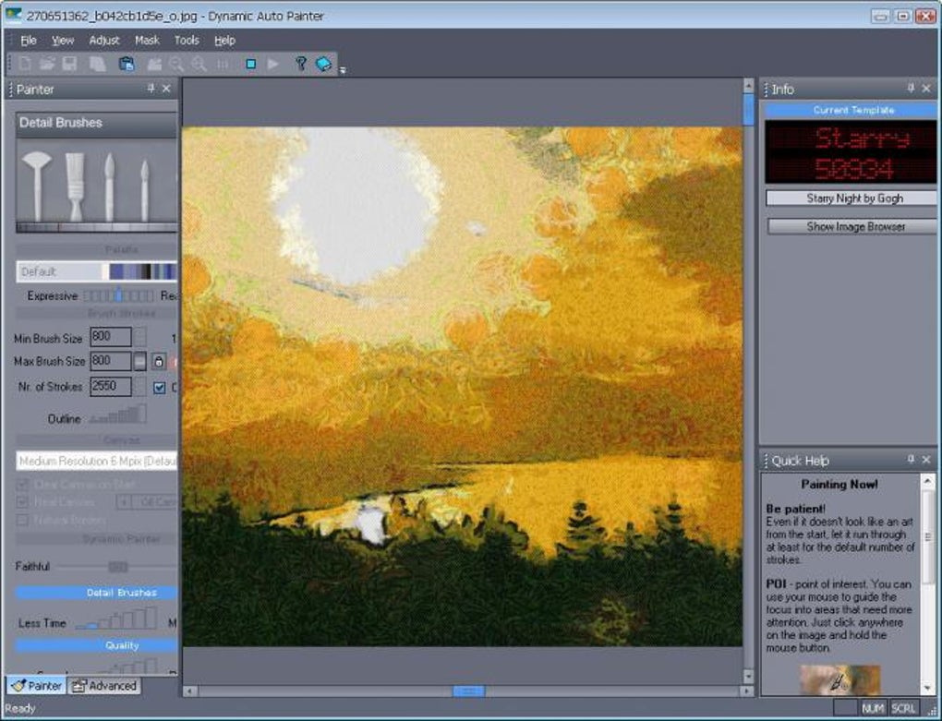This screenshot has height=721, width=942.
Task: Click the Quality blue bar button
Action: click(x=97, y=645)
